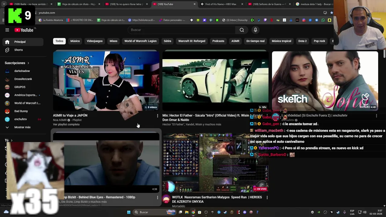This screenshot has height=217, width=386.
Task: Switch to Ya no quiero llorar letra tab
Action: coord(126,4)
